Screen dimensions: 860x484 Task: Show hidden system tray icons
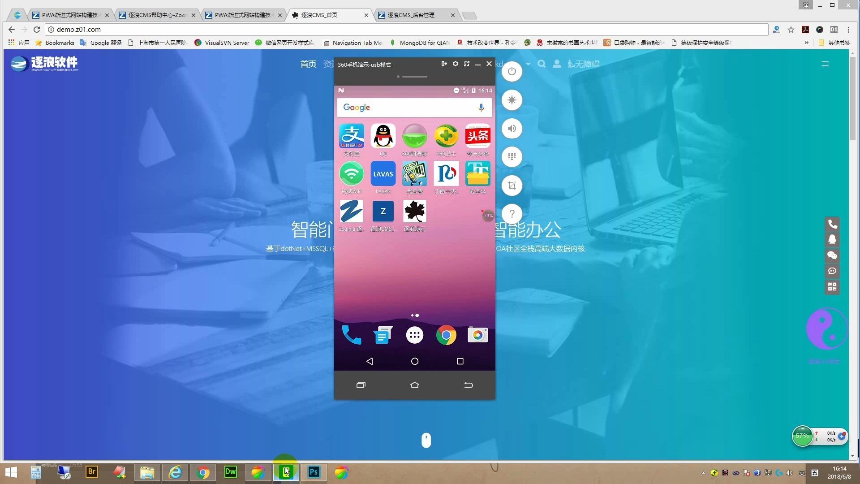tap(703, 473)
